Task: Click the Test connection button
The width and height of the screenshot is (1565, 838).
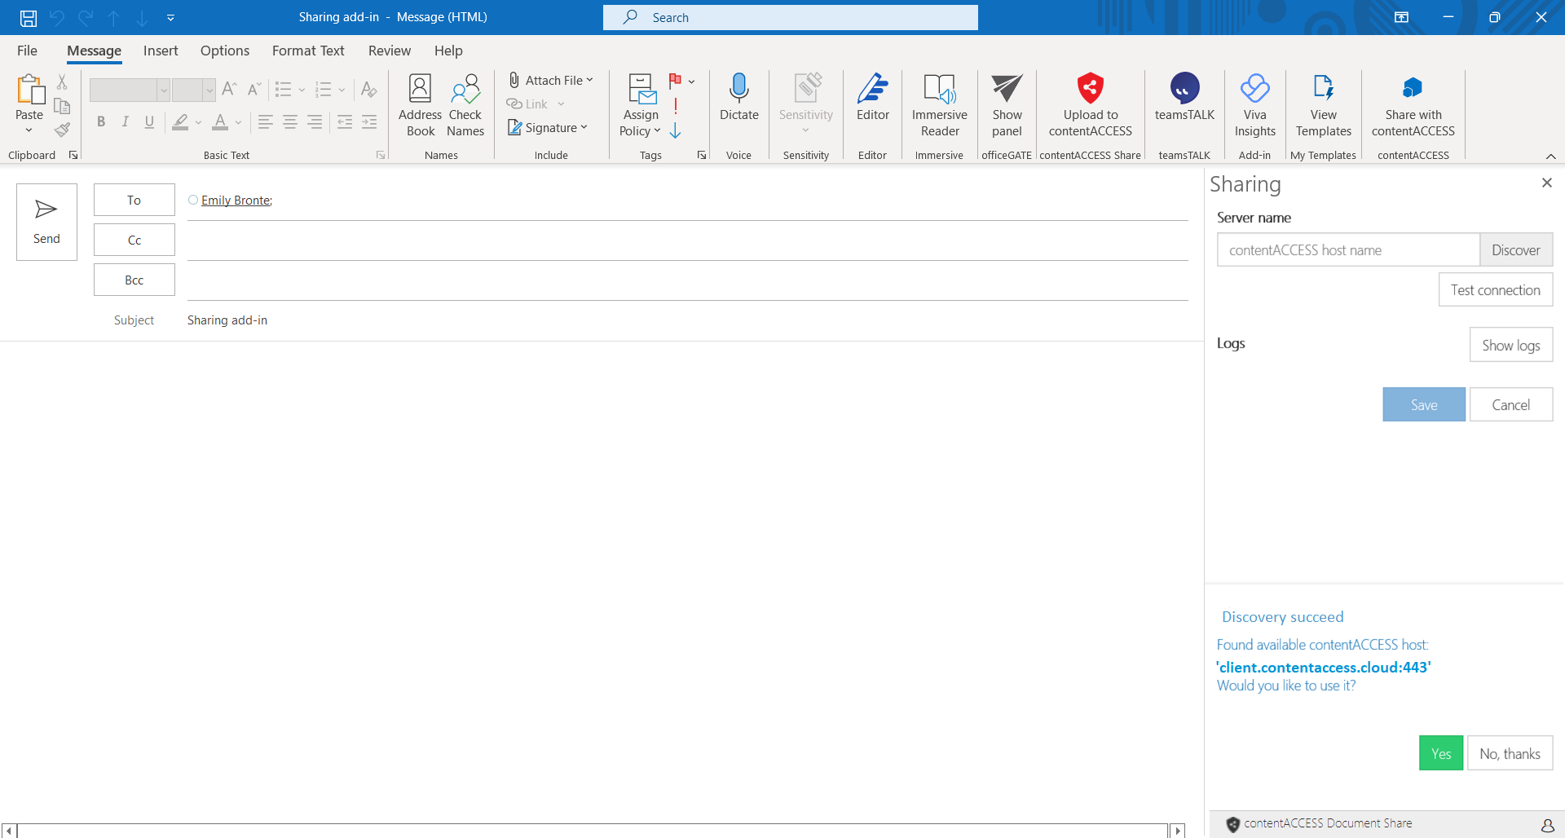Action: (1495, 290)
